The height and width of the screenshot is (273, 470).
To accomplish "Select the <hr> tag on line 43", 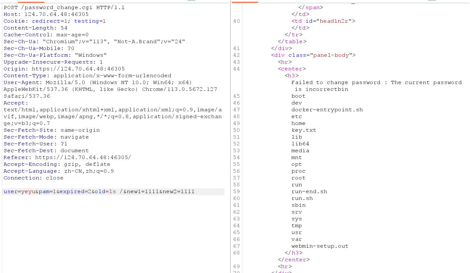I will point(285,62).
